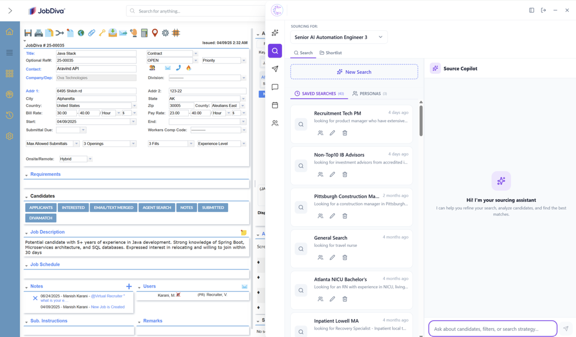Click the Company/Dep link label
The width and height of the screenshot is (576, 337).
point(39,78)
